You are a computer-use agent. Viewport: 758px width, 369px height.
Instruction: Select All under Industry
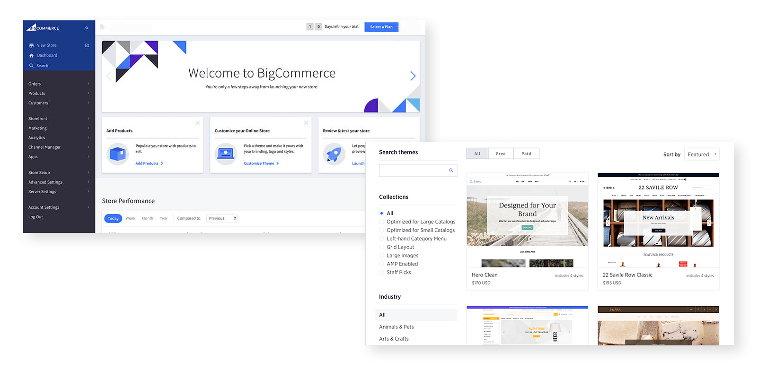click(416, 315)
